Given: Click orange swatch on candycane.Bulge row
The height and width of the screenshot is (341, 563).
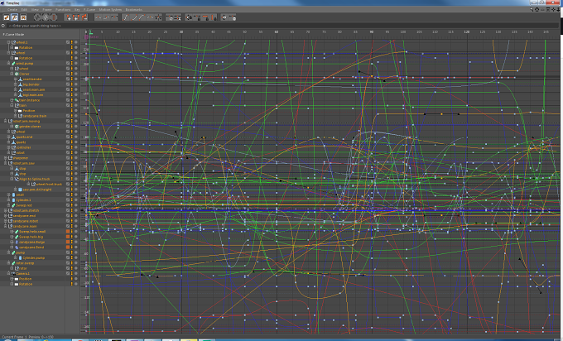Looking at the screenshot, I should [x=68, y=242].
